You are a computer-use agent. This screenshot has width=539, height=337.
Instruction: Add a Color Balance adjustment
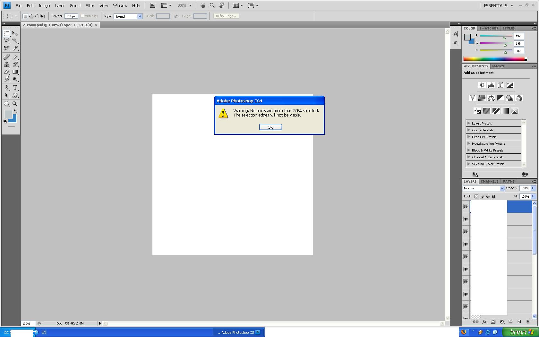point(491,98)
